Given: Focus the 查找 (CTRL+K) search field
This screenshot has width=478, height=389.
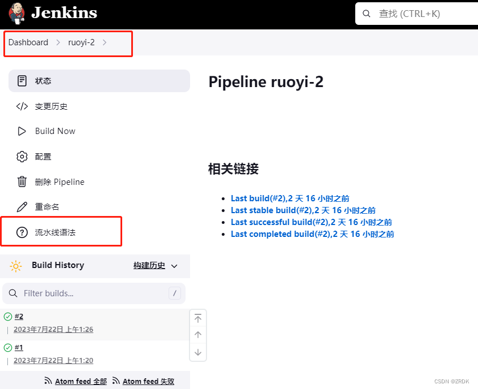Looking at the screenshot, I should (x=416, y=14).
